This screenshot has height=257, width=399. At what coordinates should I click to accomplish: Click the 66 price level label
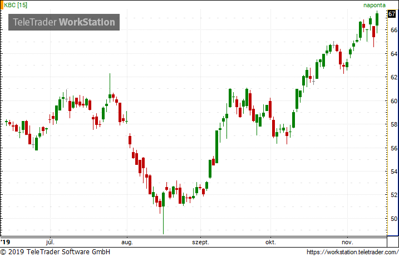click(394, 30)
